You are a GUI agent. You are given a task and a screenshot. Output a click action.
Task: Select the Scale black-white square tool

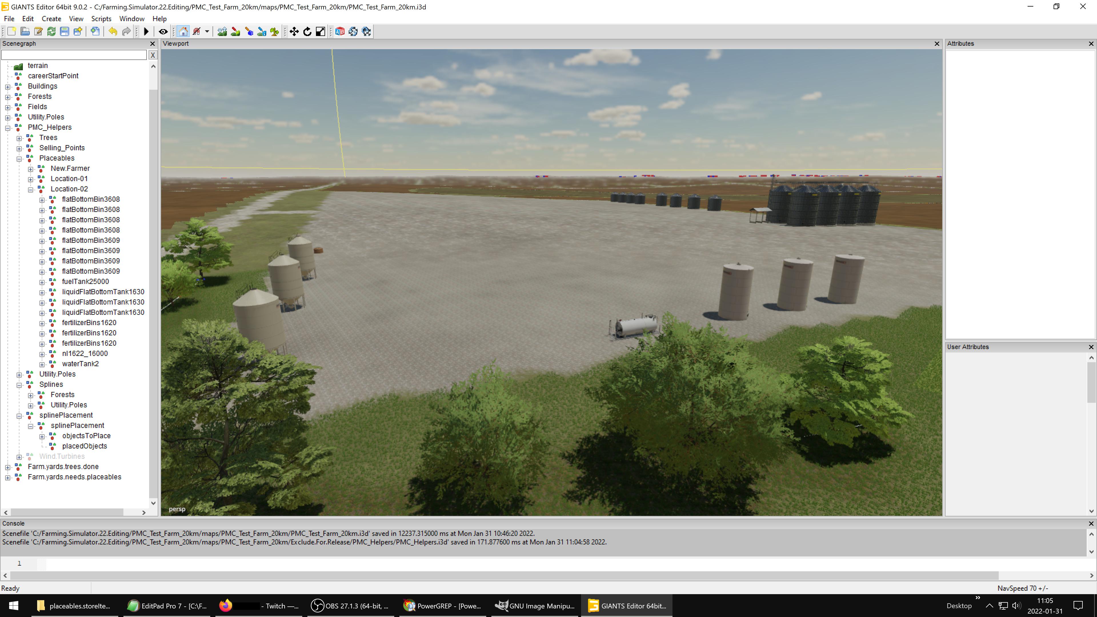[x=321, y=31]
